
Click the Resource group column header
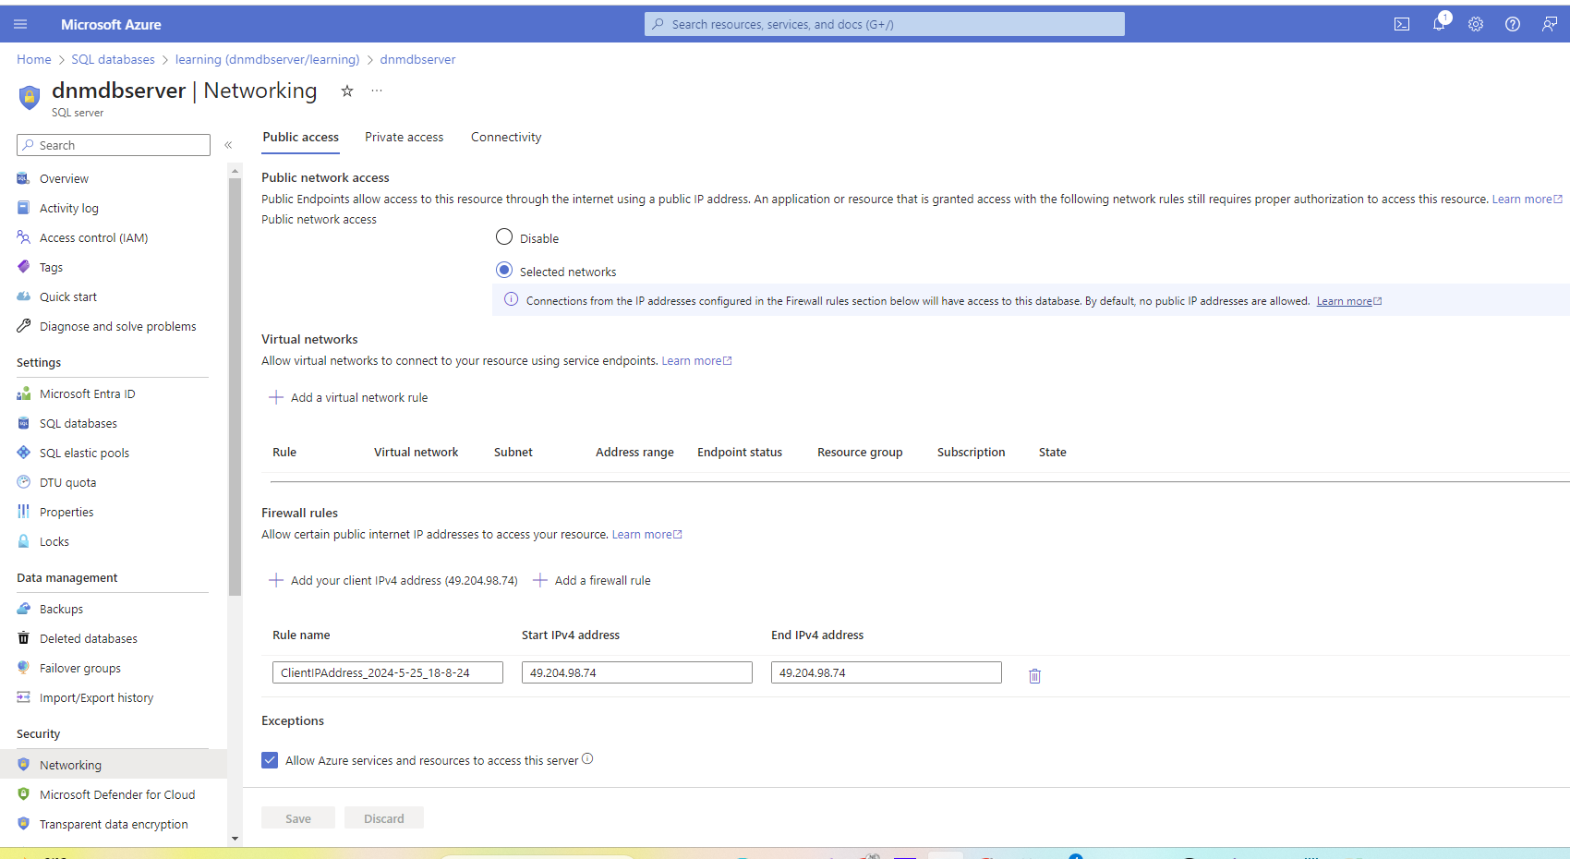pyautogui.click(x=860, y=452)
